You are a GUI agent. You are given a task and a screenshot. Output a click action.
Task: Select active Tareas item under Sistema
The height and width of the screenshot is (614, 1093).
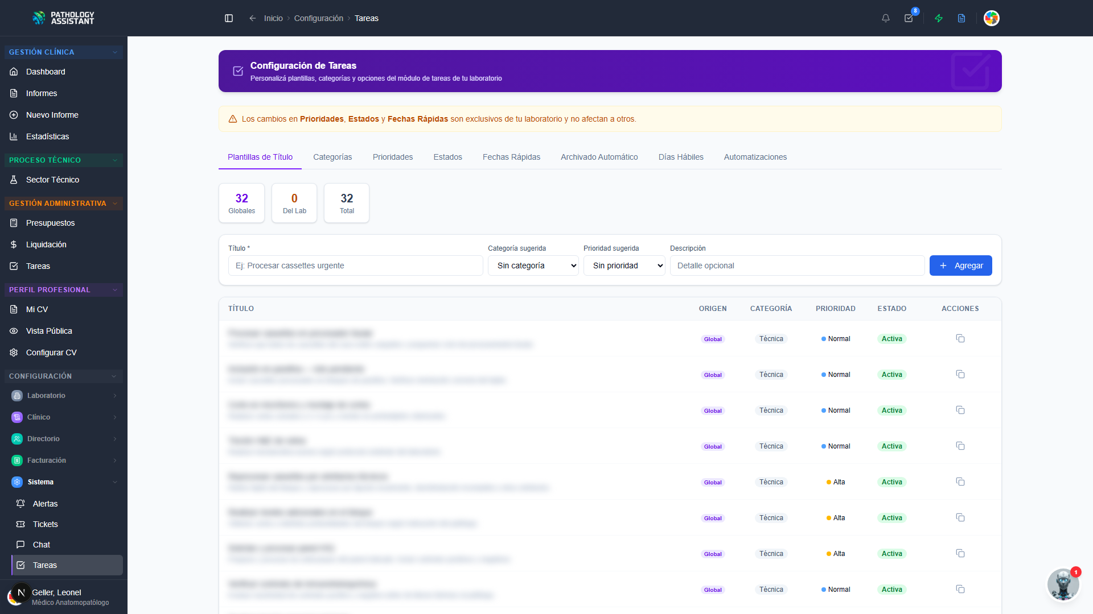(x=67, y=565)
